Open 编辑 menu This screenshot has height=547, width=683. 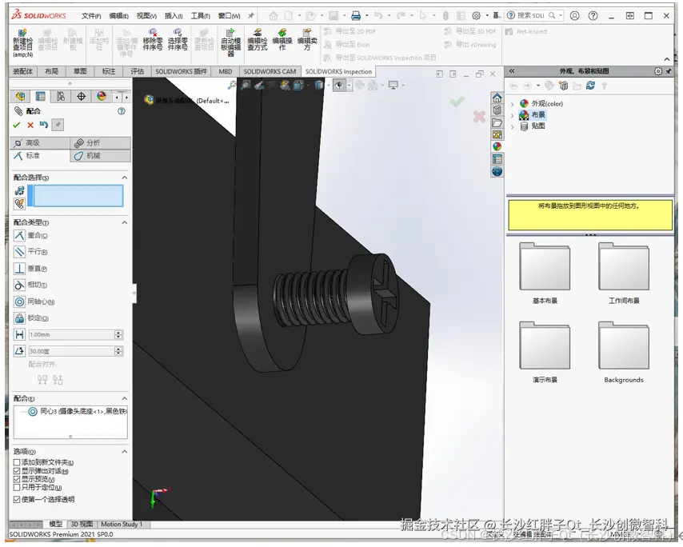click(x=118, y=16)
